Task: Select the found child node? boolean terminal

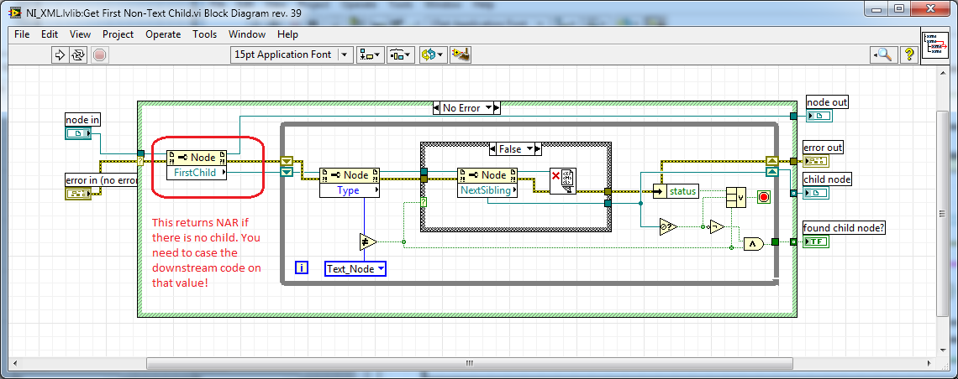Action: click(x=816, y=242)
